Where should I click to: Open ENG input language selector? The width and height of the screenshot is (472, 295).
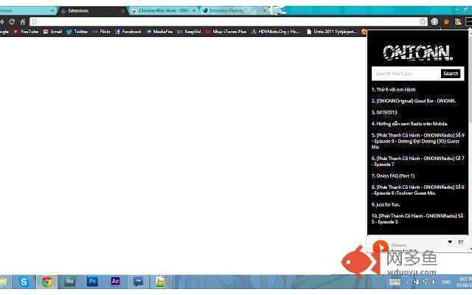[446, 282]
